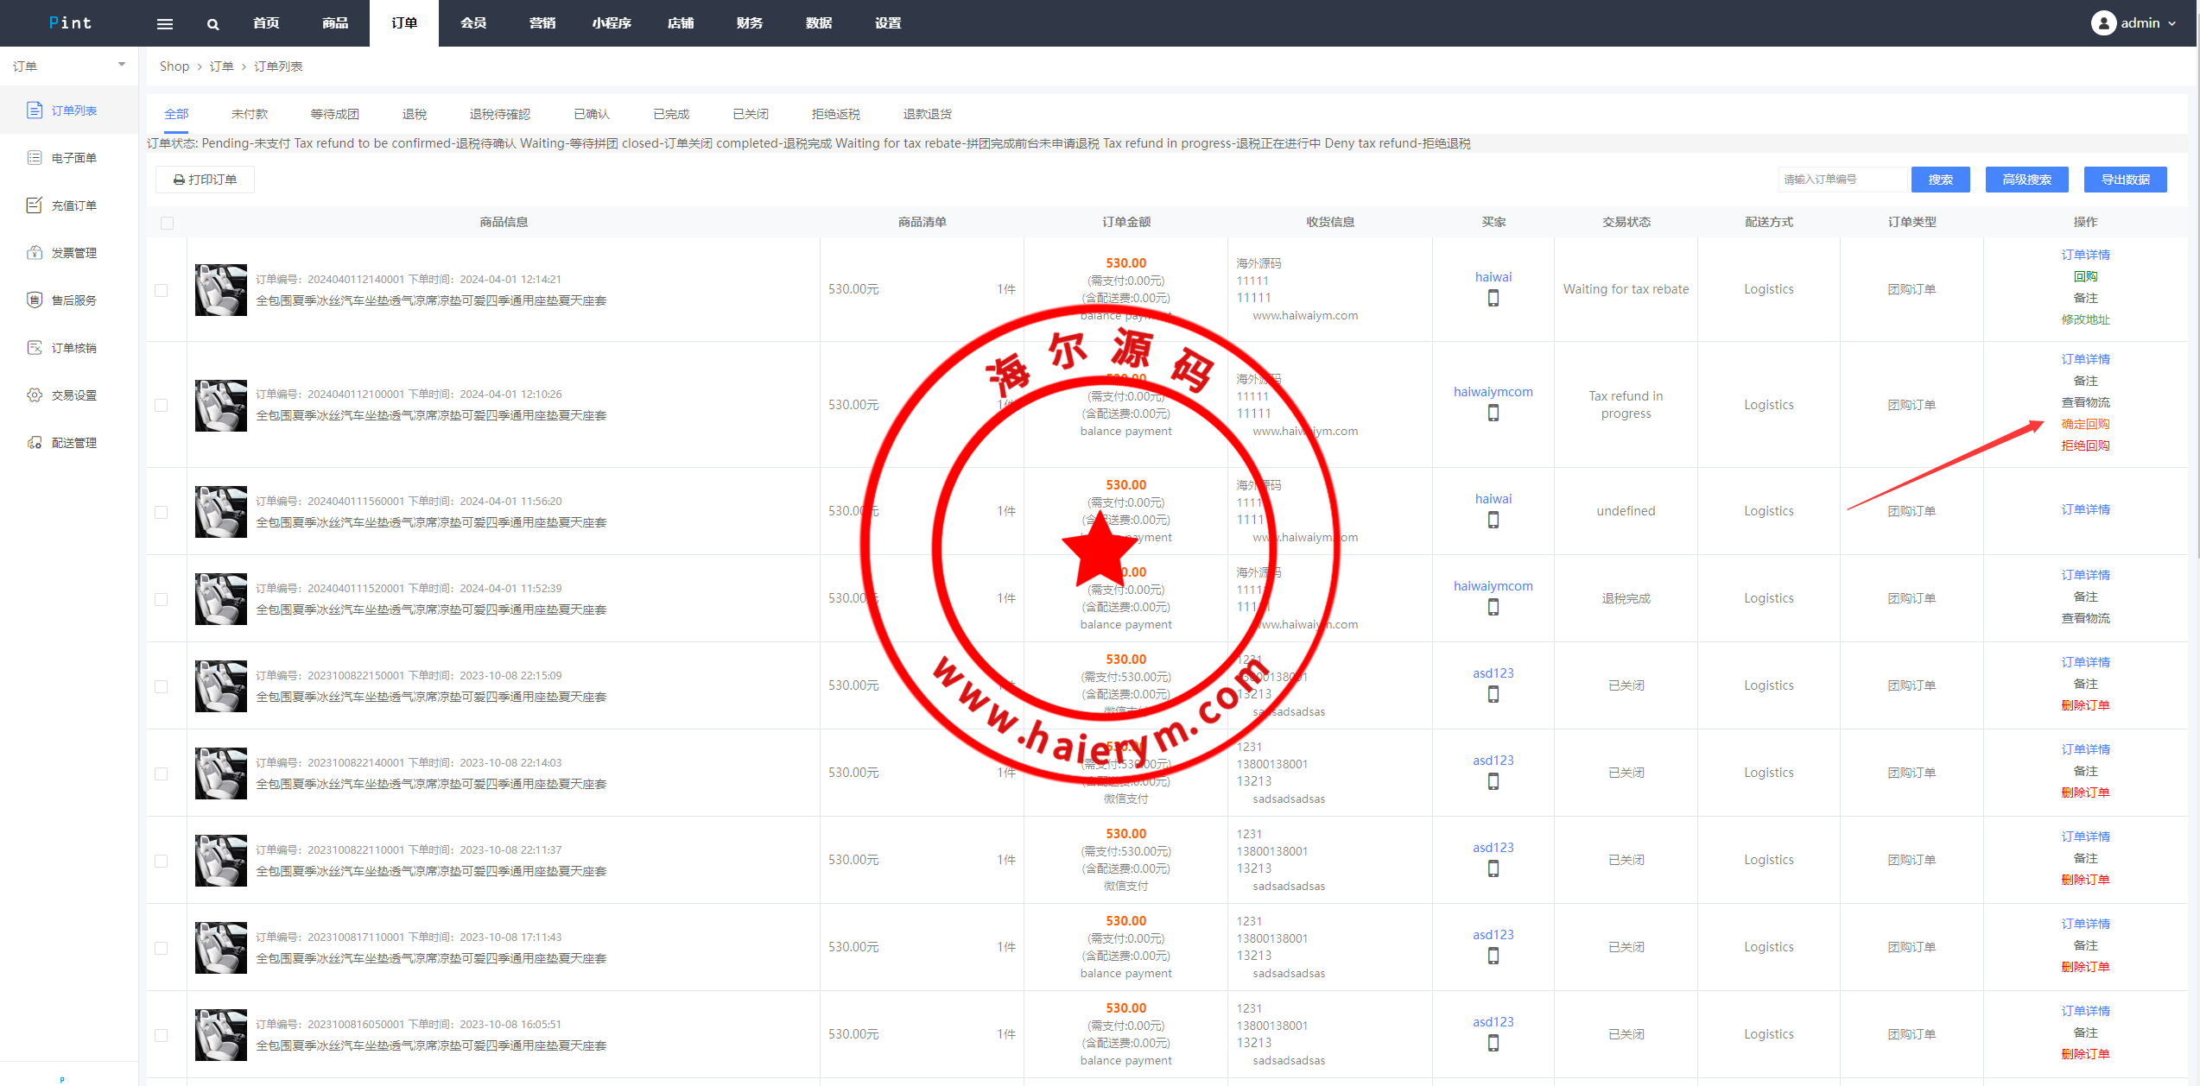
Task: Open 电子面单 via its sidebar icon
Action: click(35, 157)
